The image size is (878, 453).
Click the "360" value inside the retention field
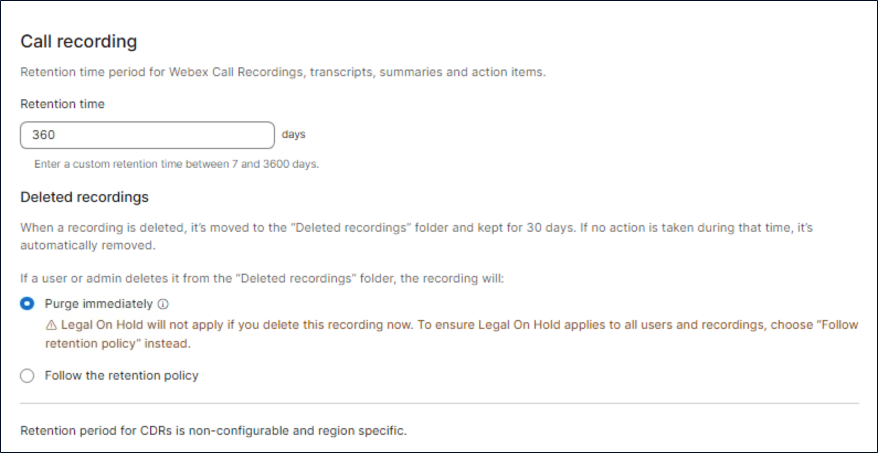tap(44, 135)
